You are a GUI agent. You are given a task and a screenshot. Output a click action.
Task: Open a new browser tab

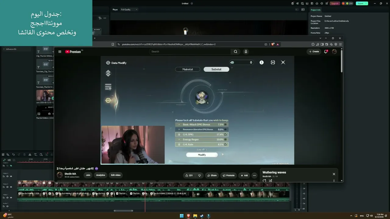click(94, 38)
